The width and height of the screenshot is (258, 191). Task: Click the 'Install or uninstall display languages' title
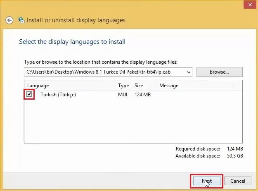click(76, 20)
